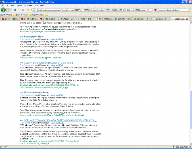The image size is (192, 149).
Task: Open the 'Powerpoint Tips' result link
Action: click(x=33, y=37)
